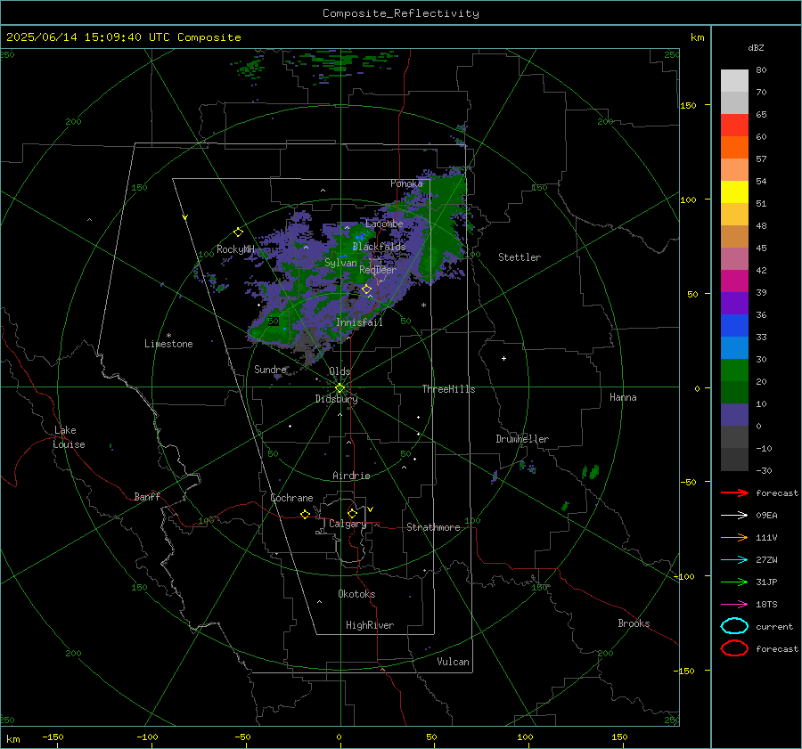Click the red forecast arrow in the legend

pyautogui.click(x=734, y=493)
